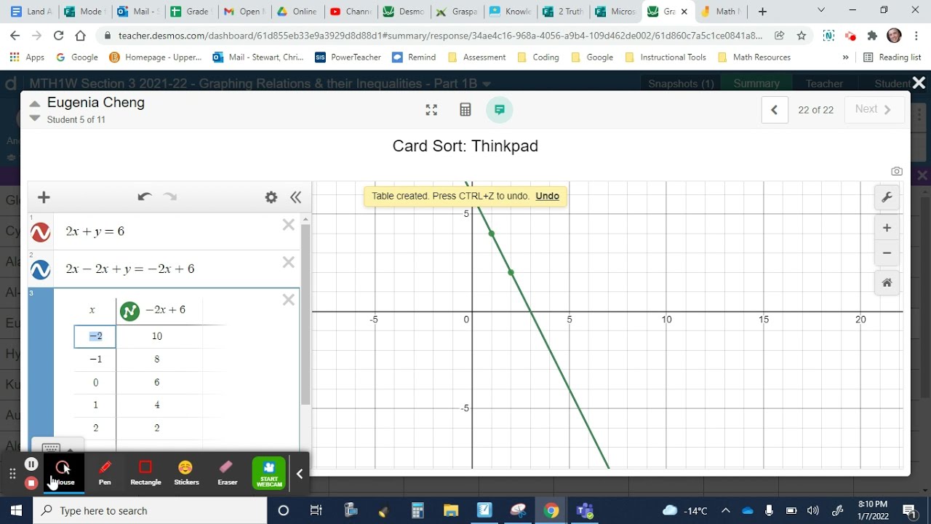Click the table header −2x + 6
931x524 pixels.
(165, 310)
